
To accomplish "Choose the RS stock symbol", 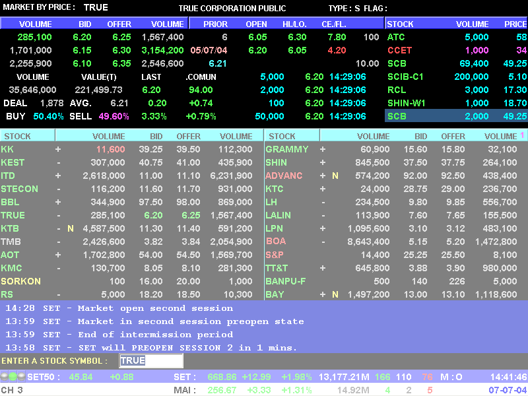I will [x=7, y=294].
